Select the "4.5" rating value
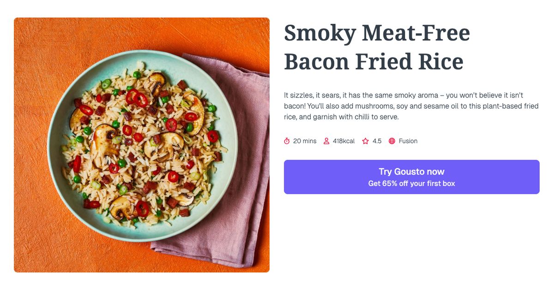The width and height of the screenshot is (554, 290). [376, 141]
